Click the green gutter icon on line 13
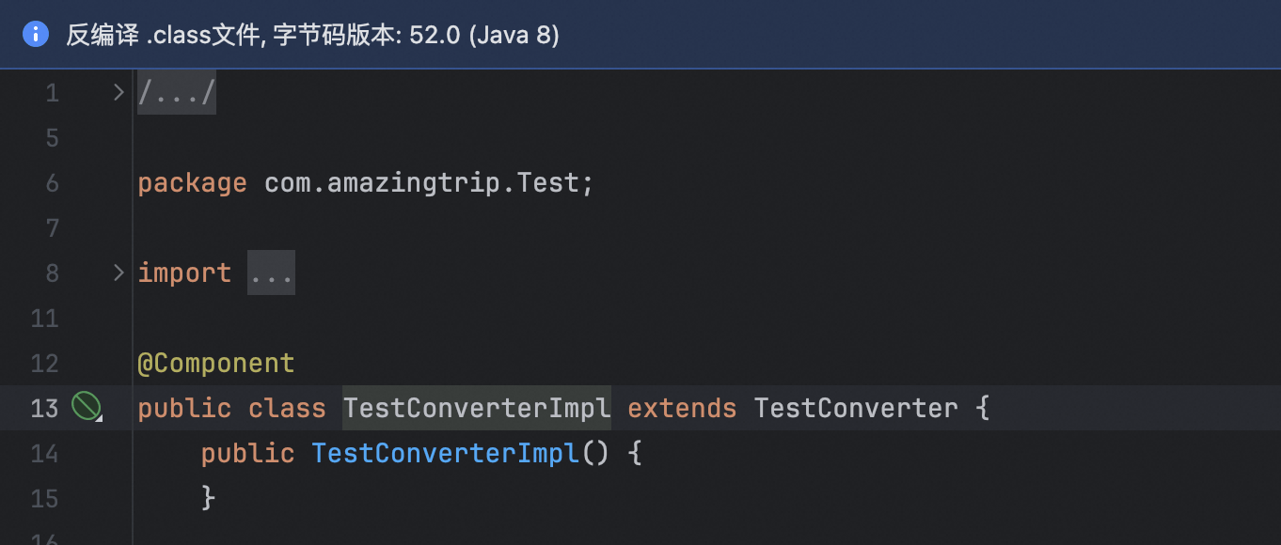Image resolution: width=1281 pixels, height=545 pixels. [86, 407]
